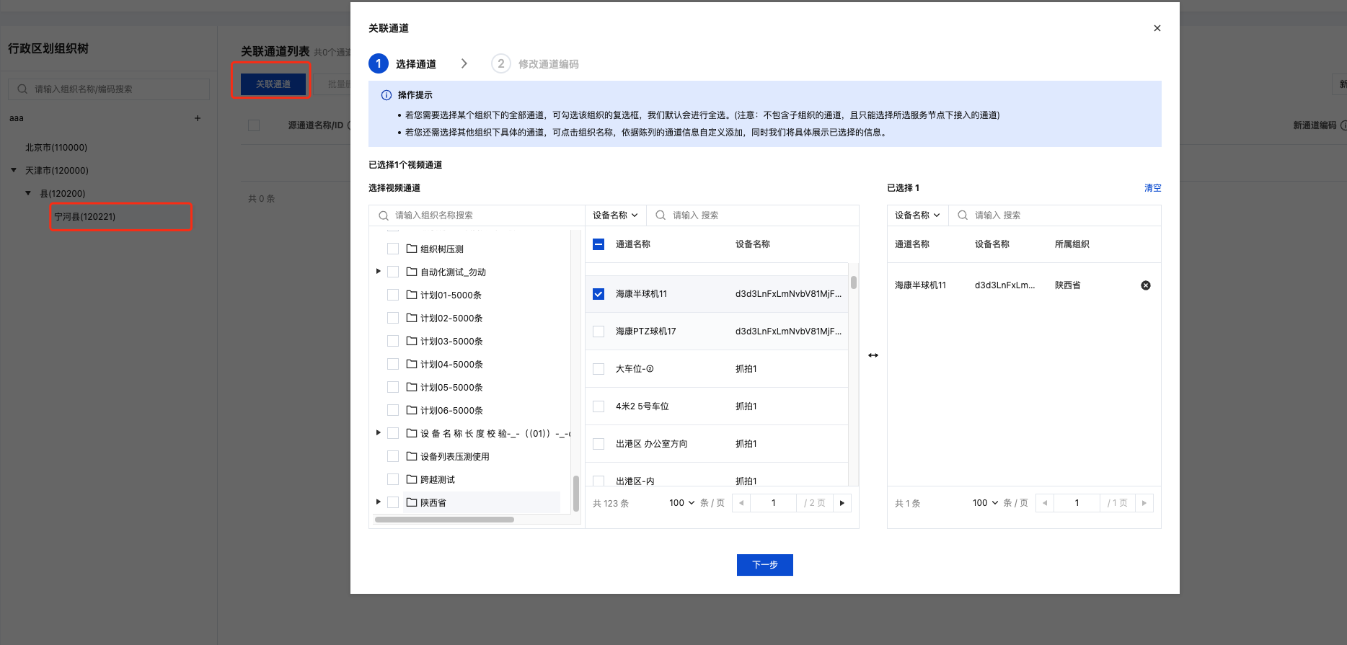The width and height of the screenshot is (1347, 645).
Task: Click the 下一步 button
Action: click(x=765, y=565)
